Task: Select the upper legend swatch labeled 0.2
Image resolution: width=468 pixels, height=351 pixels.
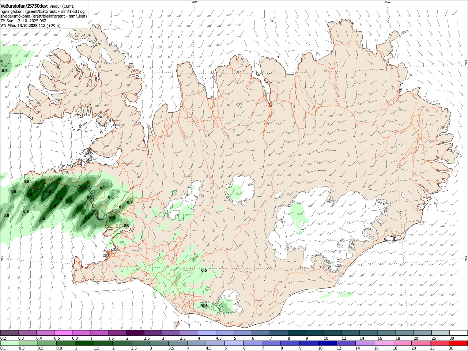Action: coord(9,333)
